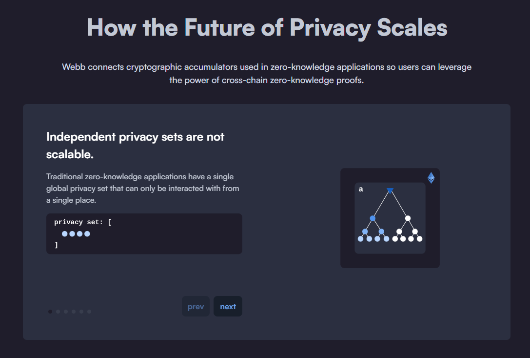Select the first active slide indicator dot

(x=50, y=312)
